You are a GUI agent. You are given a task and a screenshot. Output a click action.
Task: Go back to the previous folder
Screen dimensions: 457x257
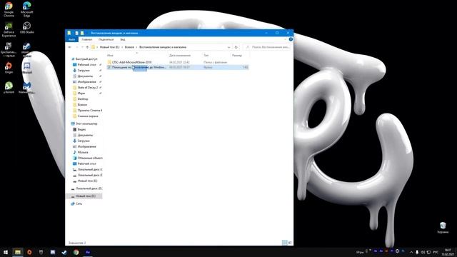click(x=70, y=47)
